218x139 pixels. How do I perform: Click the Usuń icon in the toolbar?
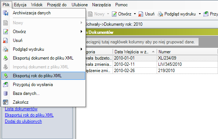pyautogui.click(x=141, y=14)
